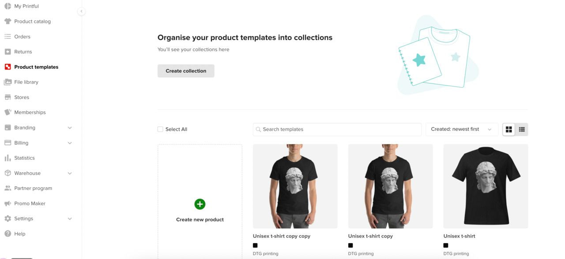Click the Create collection button
Viewport: 565px width, 259px height.
pos(185,70)
